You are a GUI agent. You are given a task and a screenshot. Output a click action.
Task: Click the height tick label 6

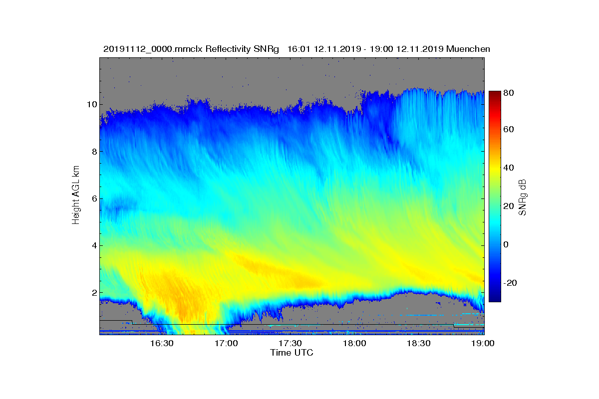point(93,199)
